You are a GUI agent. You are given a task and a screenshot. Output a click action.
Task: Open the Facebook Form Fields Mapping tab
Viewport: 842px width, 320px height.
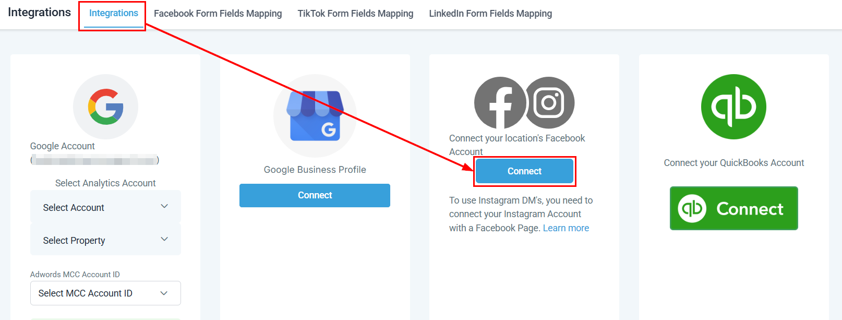tap(218, 14)
